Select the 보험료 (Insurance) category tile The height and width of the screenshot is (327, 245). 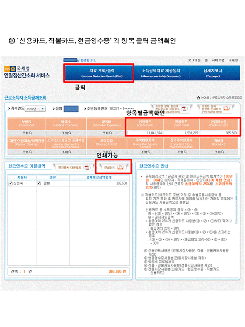point(26,124)
